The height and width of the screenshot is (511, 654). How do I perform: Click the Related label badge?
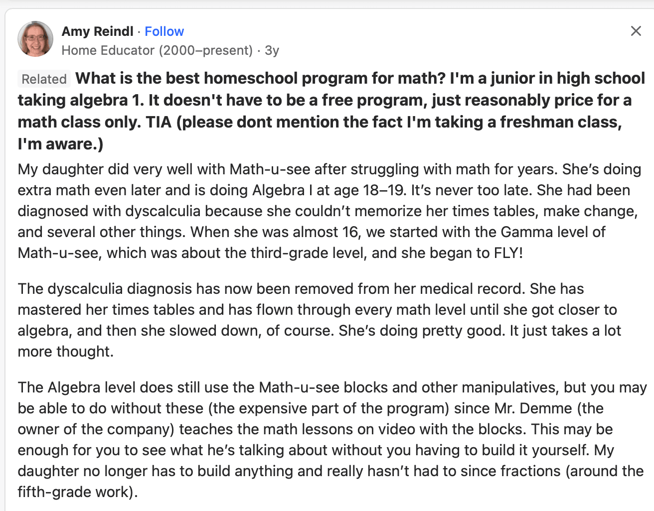(44, 79)
